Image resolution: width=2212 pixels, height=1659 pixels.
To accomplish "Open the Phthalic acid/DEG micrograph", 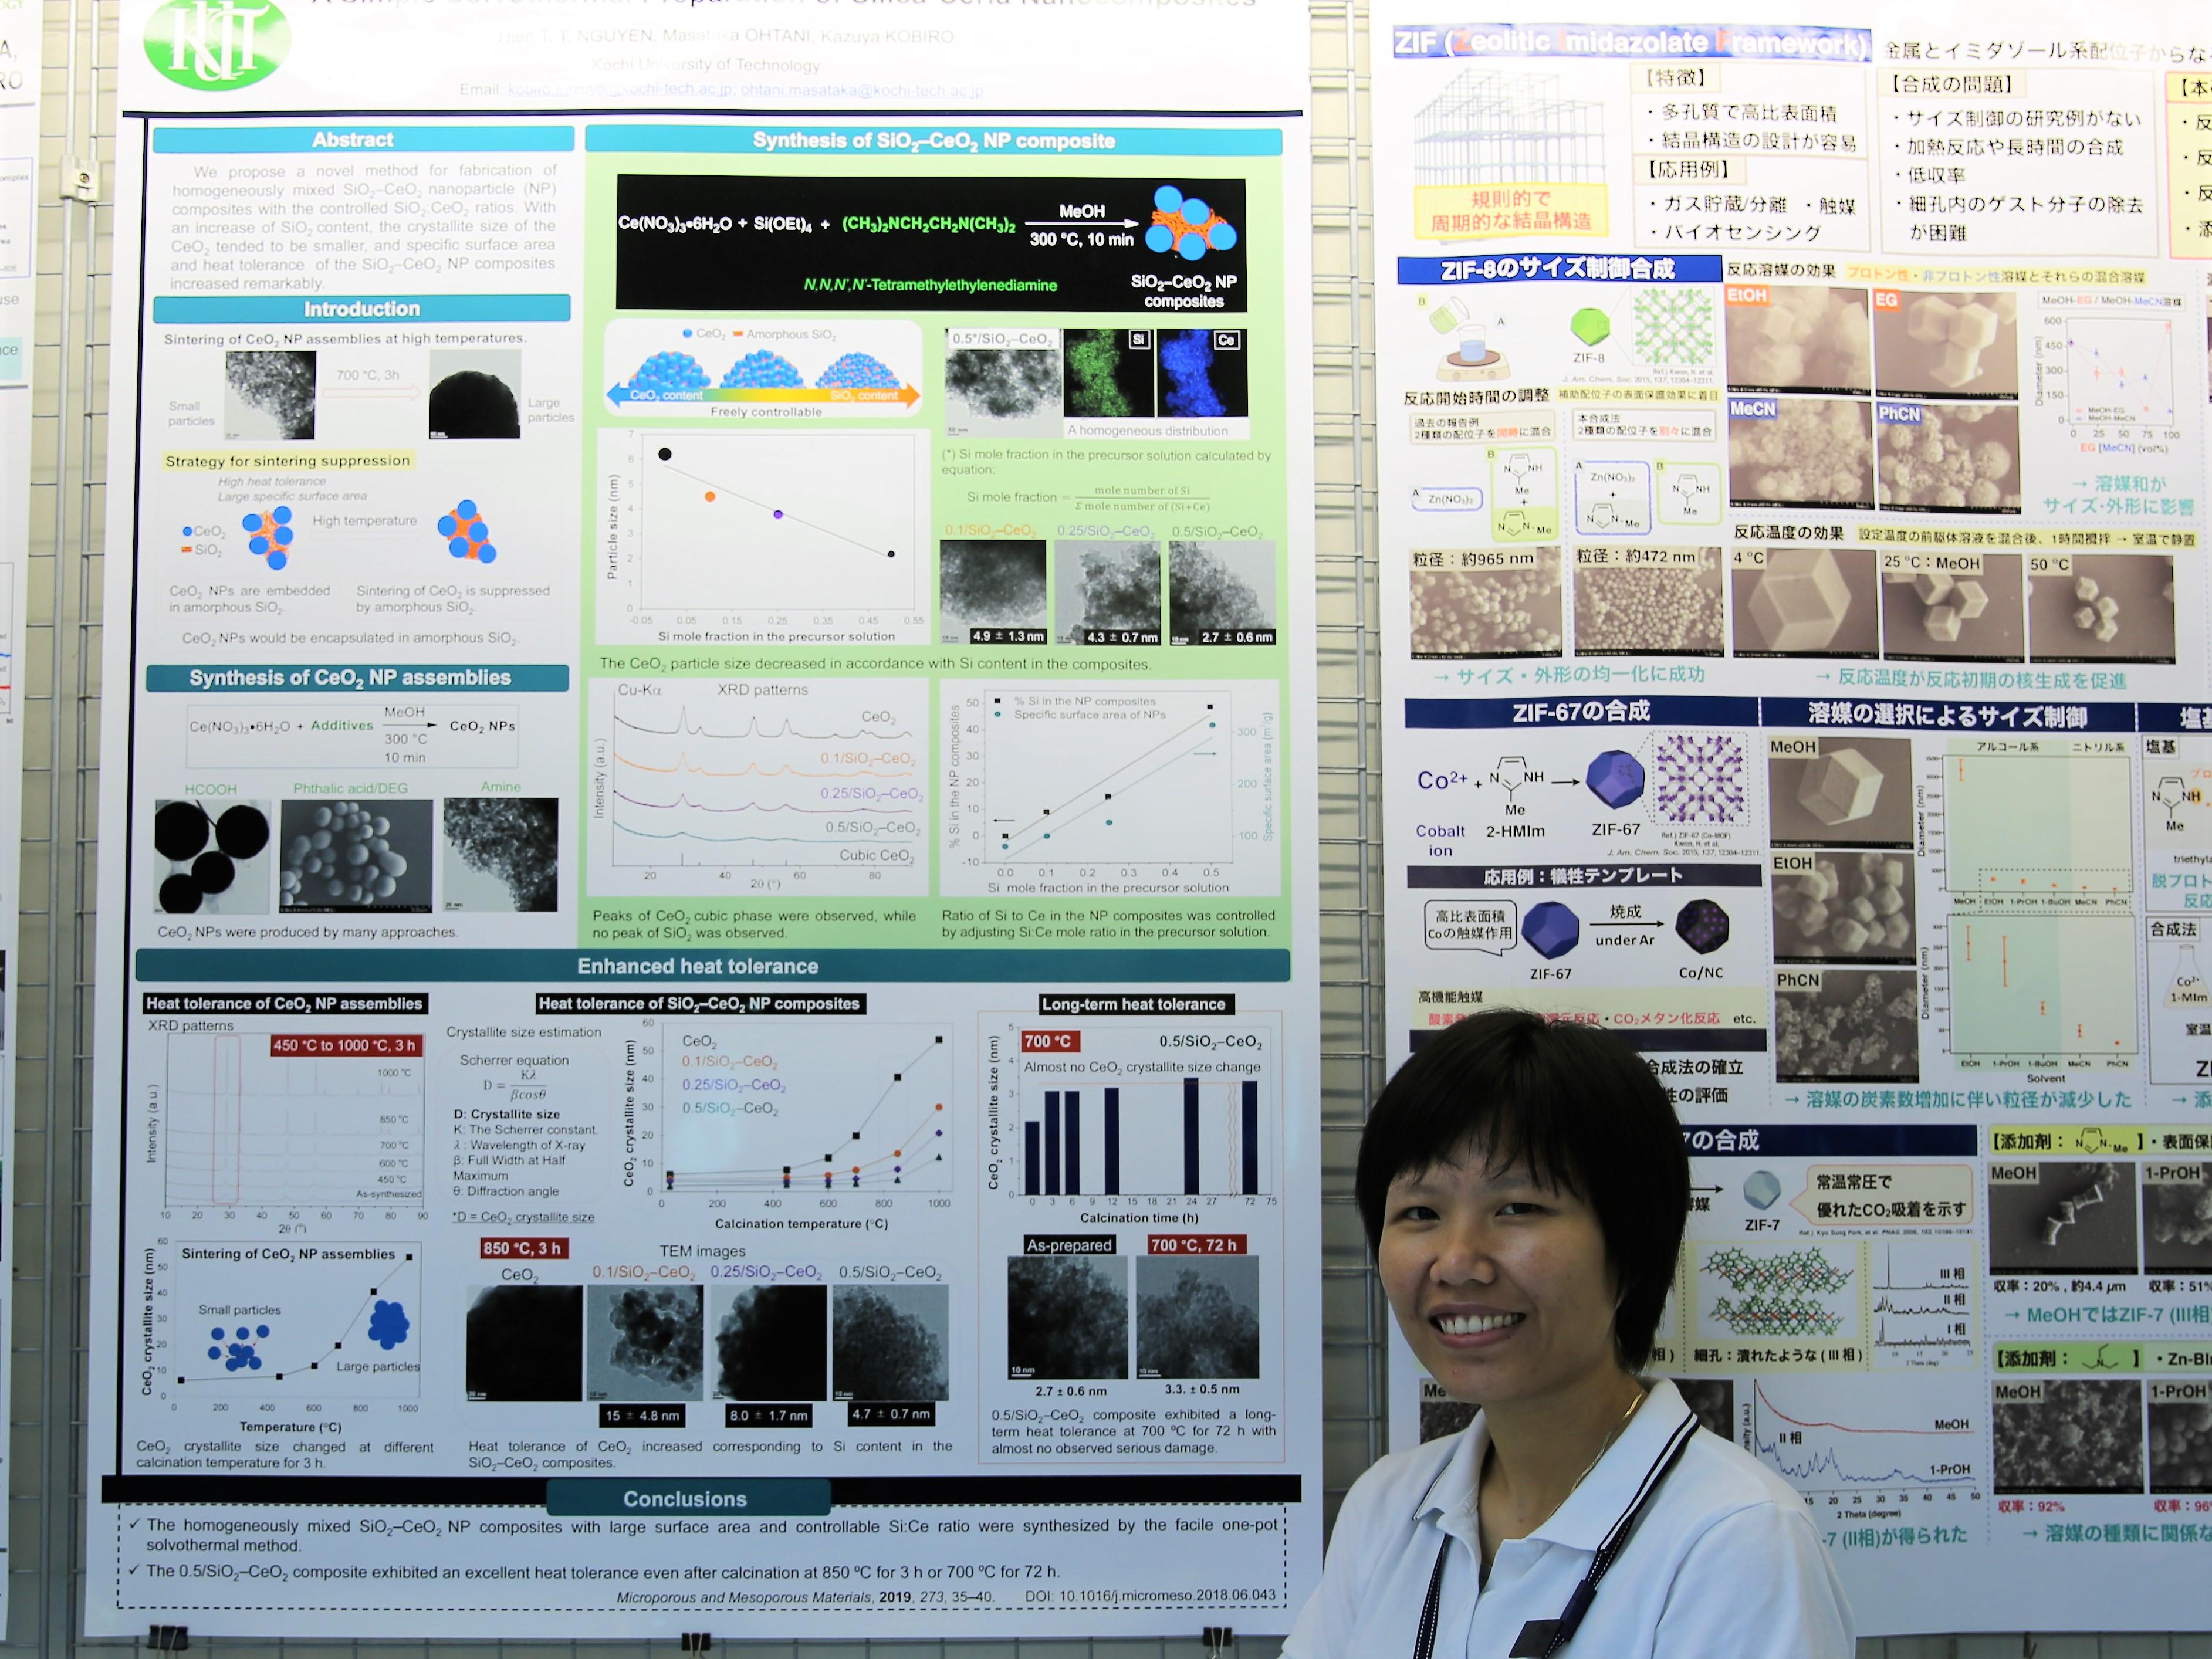I will (x=357, y=855).
